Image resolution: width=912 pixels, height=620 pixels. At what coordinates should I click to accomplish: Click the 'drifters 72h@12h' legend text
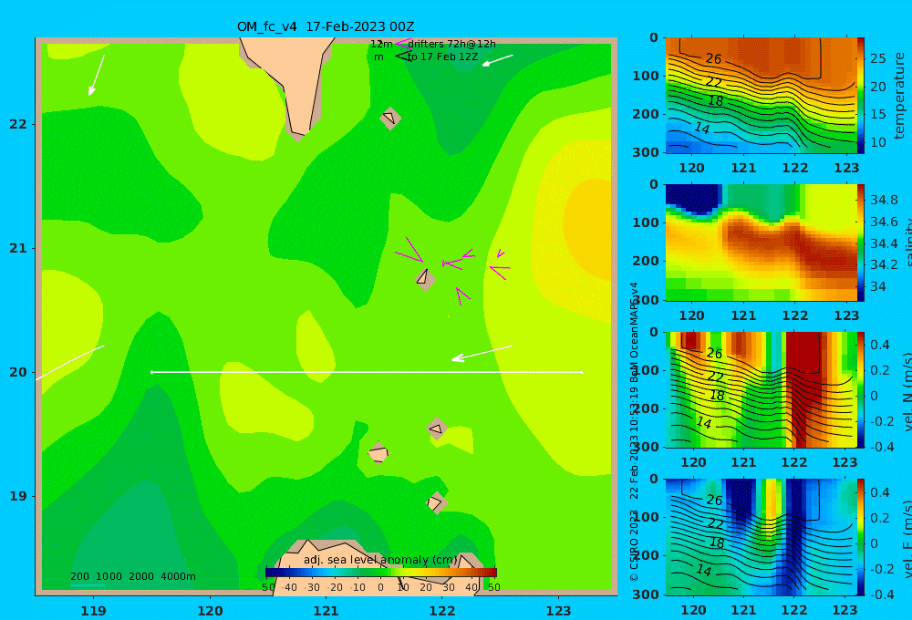452,44
